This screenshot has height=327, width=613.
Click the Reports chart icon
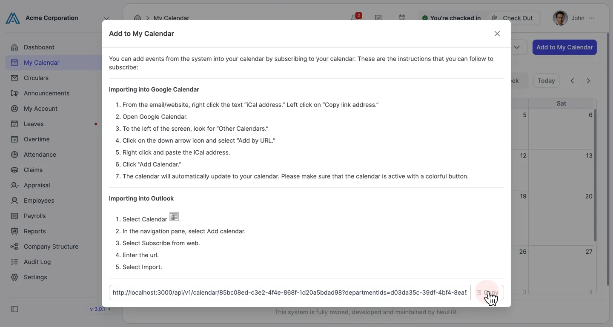pos(14,231)
